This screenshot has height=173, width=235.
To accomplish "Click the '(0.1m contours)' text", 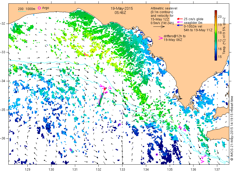I will pyautogui.click(x=162, y=12).
